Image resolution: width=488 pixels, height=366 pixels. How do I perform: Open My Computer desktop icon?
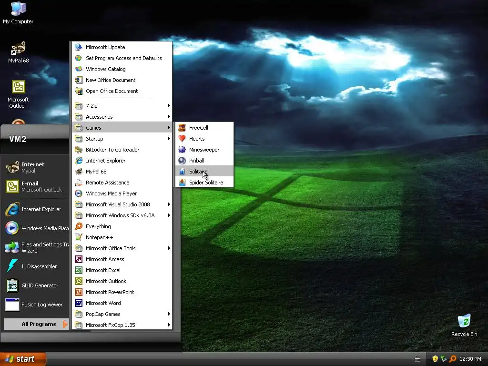tap(18, 13)
